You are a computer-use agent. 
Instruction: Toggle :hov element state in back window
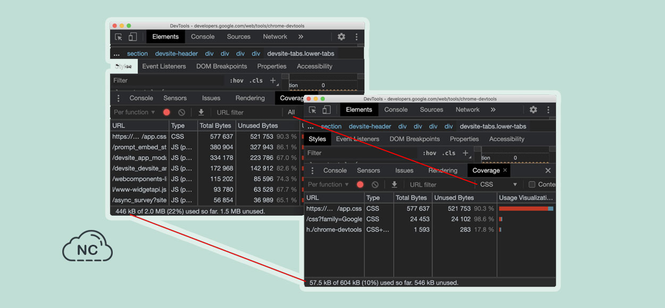tap(237, 80)
